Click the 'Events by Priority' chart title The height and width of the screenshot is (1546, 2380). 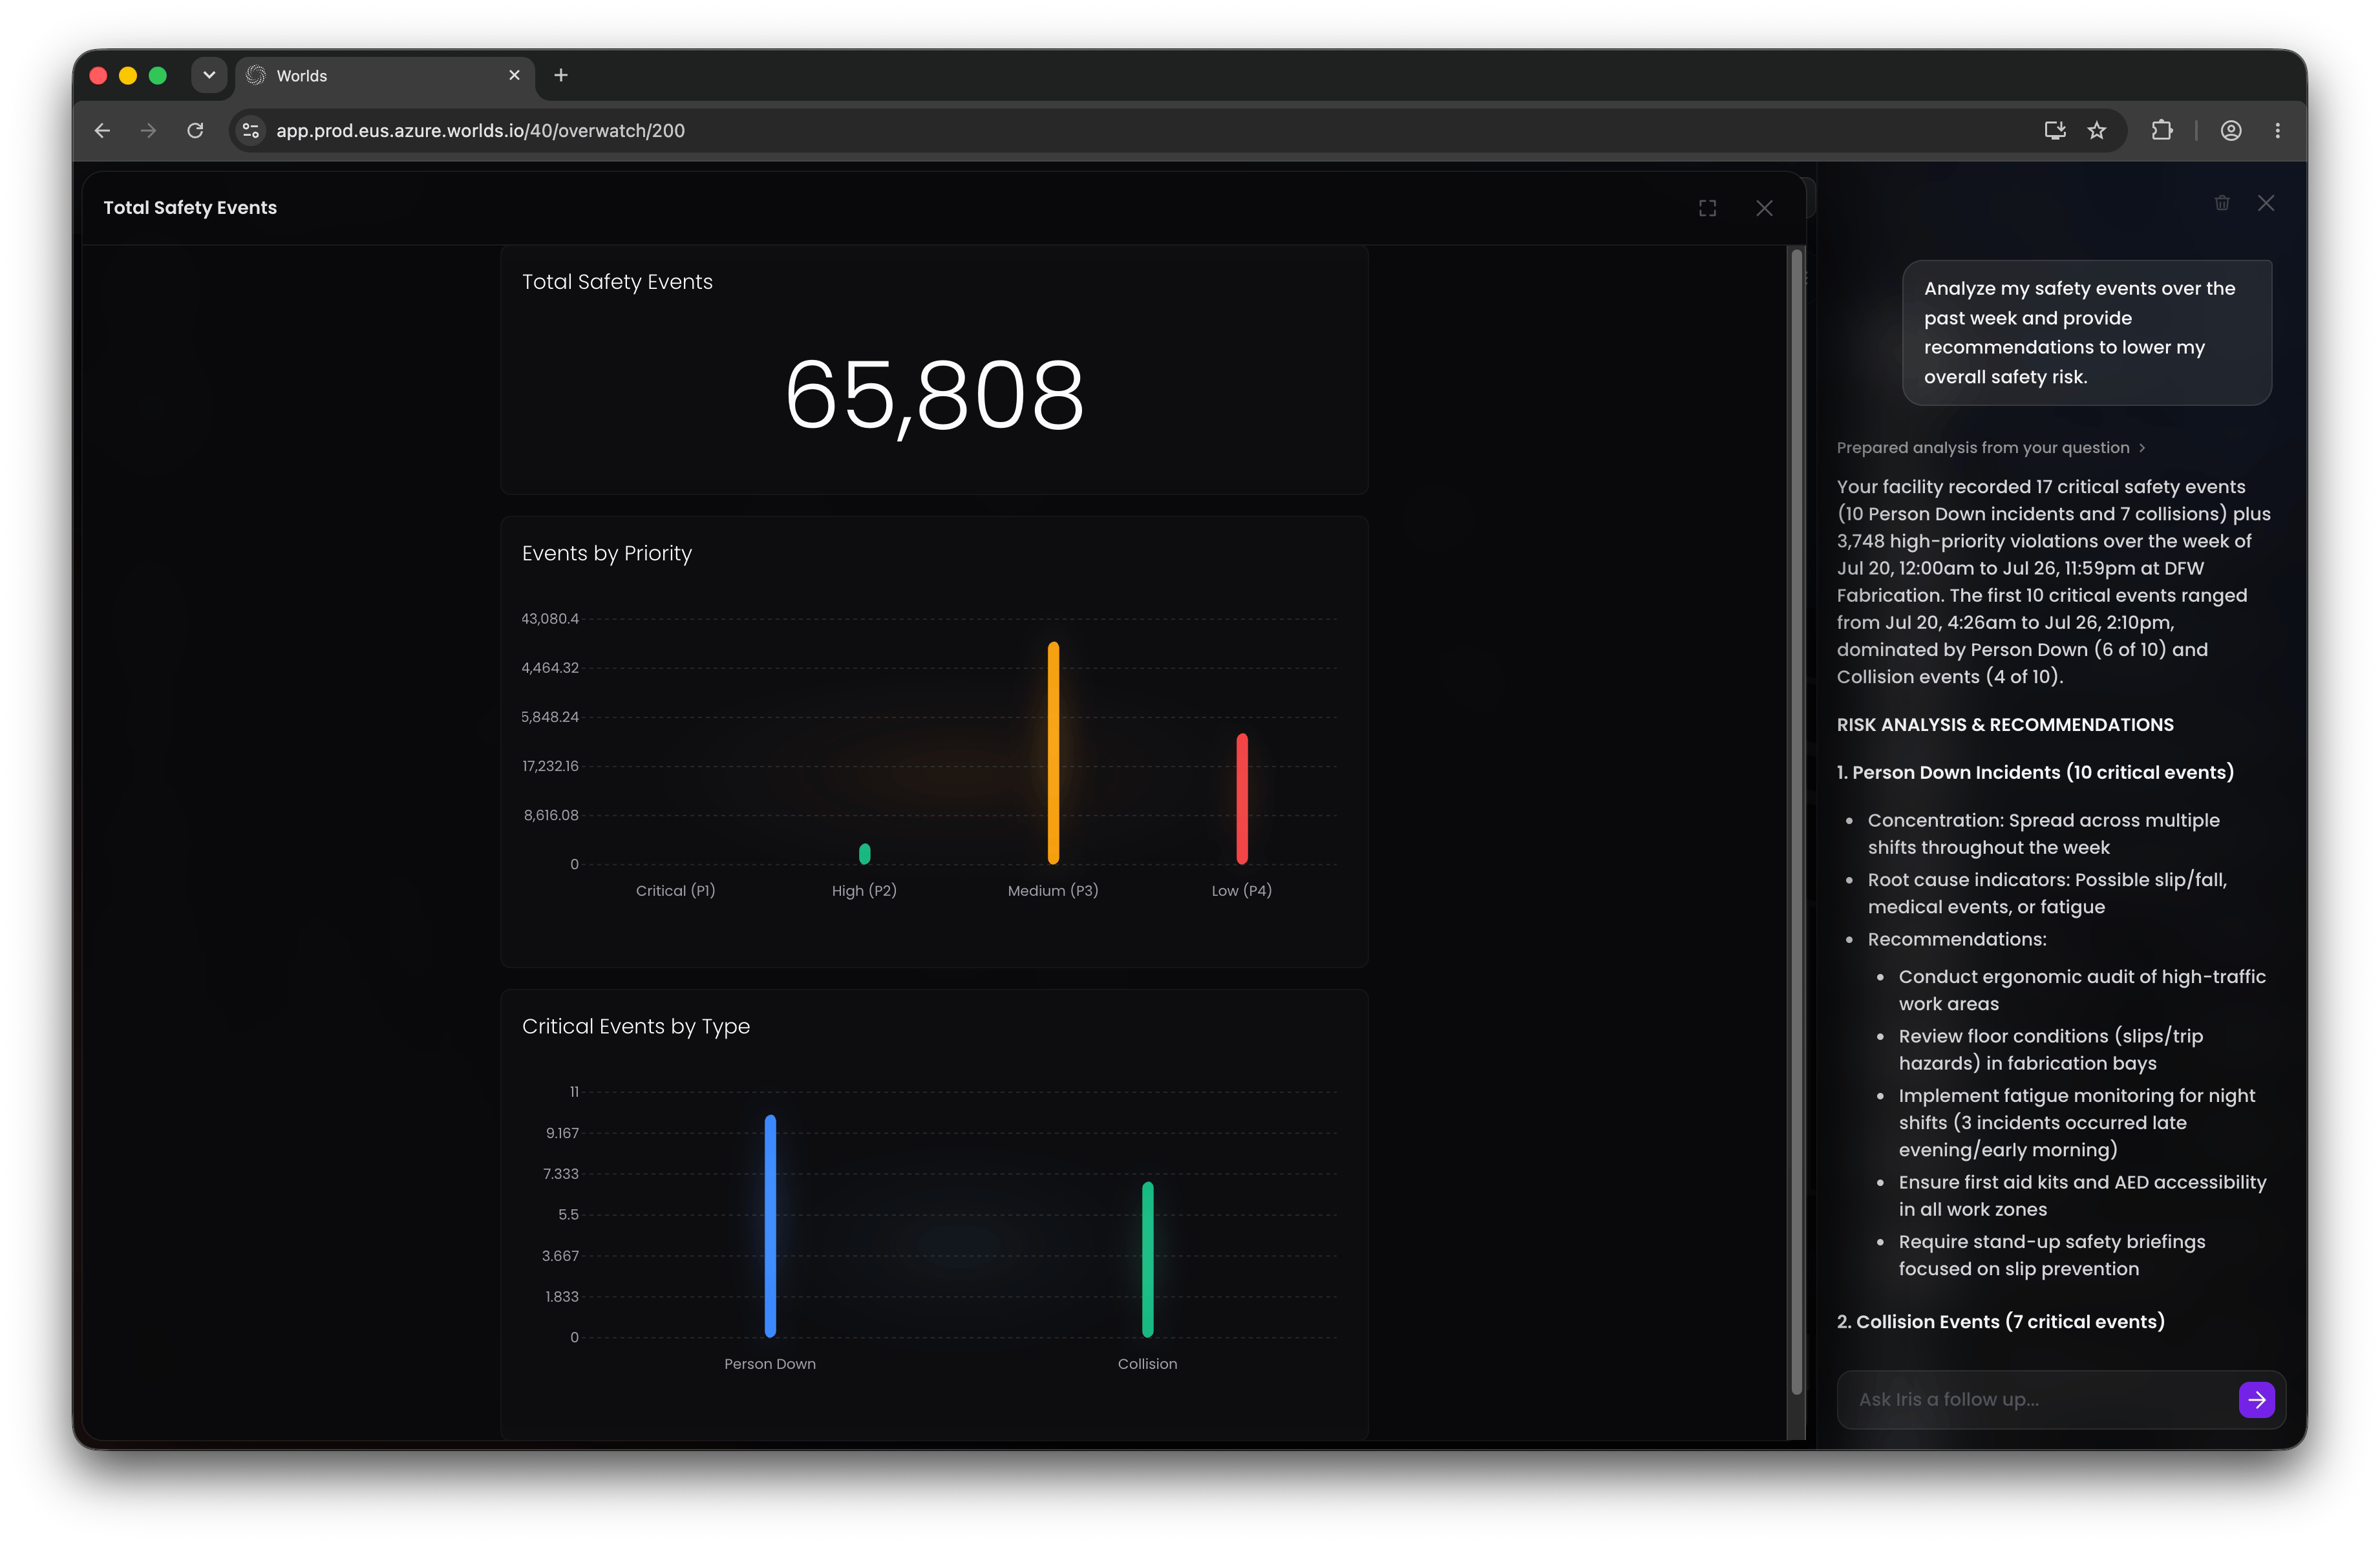(607, 553)
